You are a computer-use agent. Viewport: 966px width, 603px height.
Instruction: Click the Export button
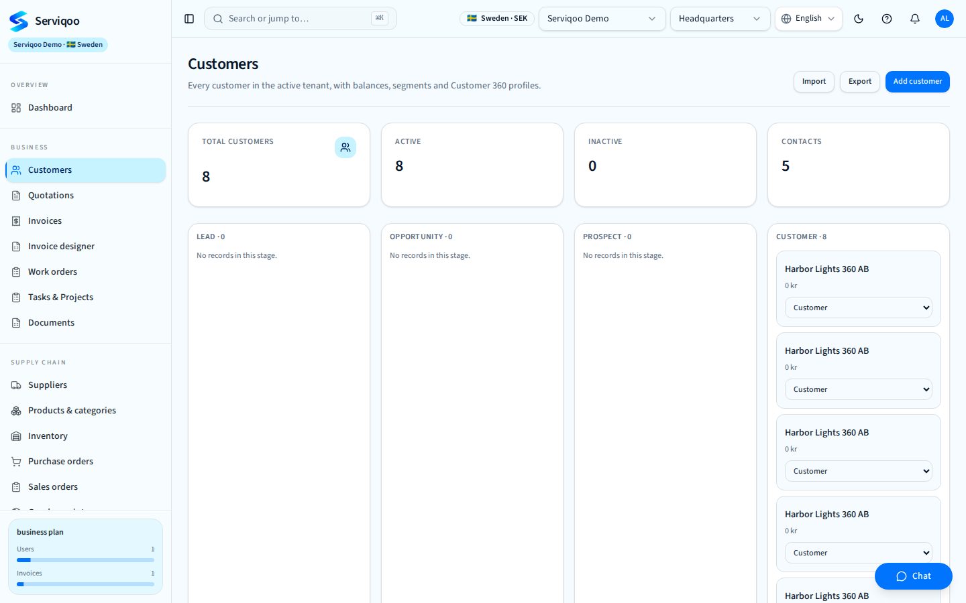click(860, 82)
